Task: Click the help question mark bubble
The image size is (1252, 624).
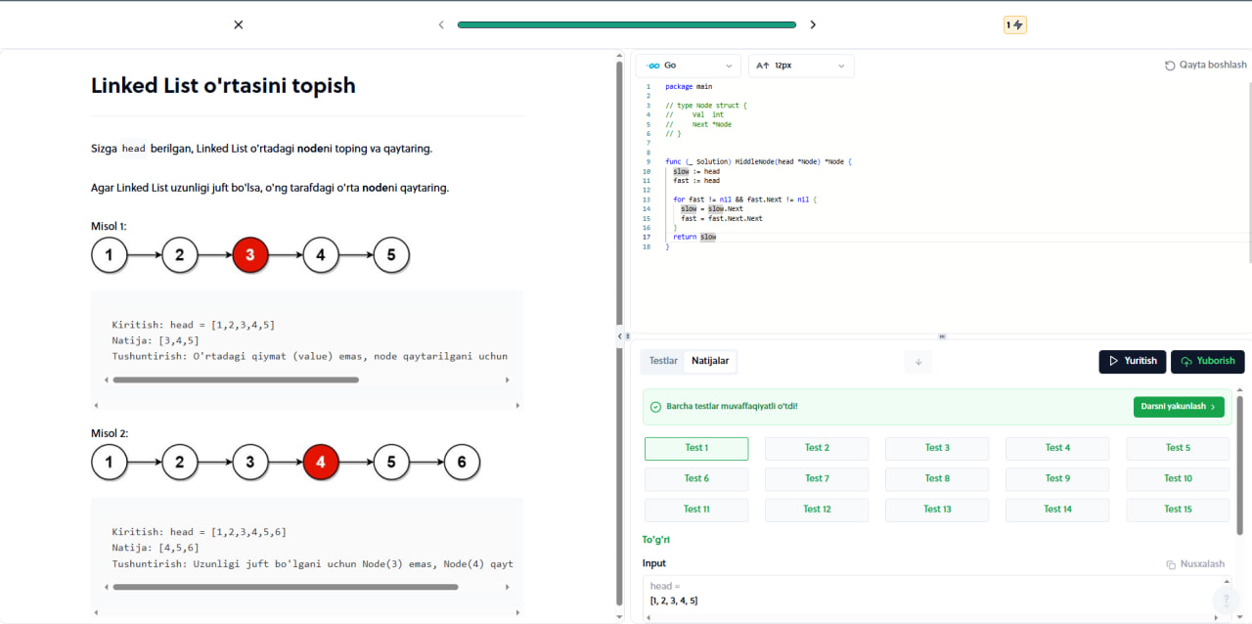Action: 1227,601
